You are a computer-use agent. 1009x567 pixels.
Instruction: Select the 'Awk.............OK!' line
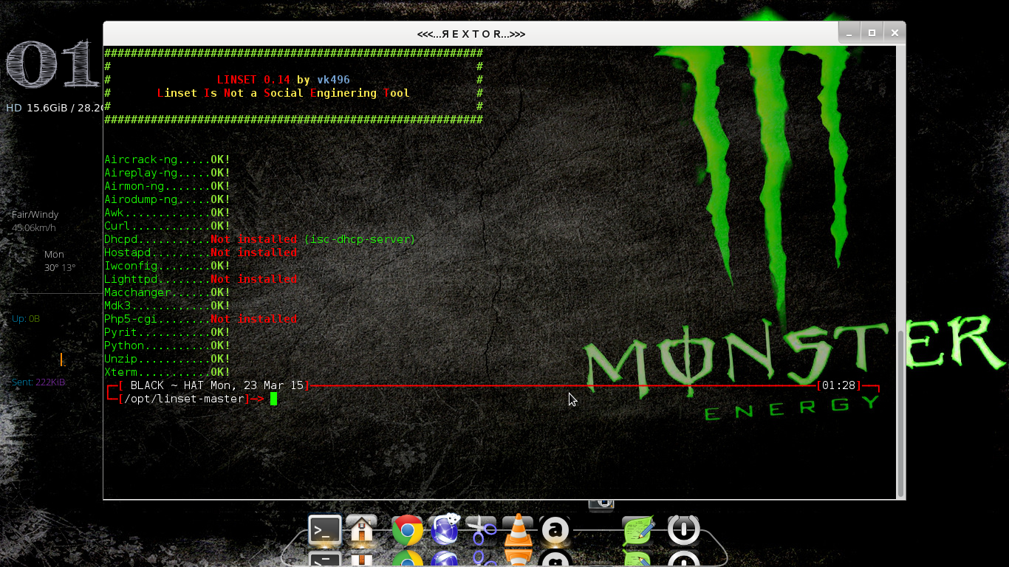167,213
